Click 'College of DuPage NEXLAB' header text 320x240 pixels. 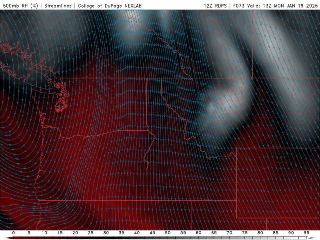click(x=110, y=6)
